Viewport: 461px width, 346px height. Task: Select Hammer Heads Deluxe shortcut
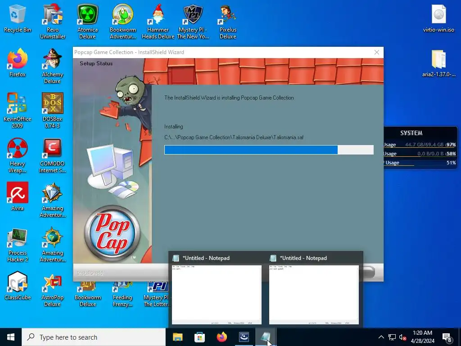(158, 21)
